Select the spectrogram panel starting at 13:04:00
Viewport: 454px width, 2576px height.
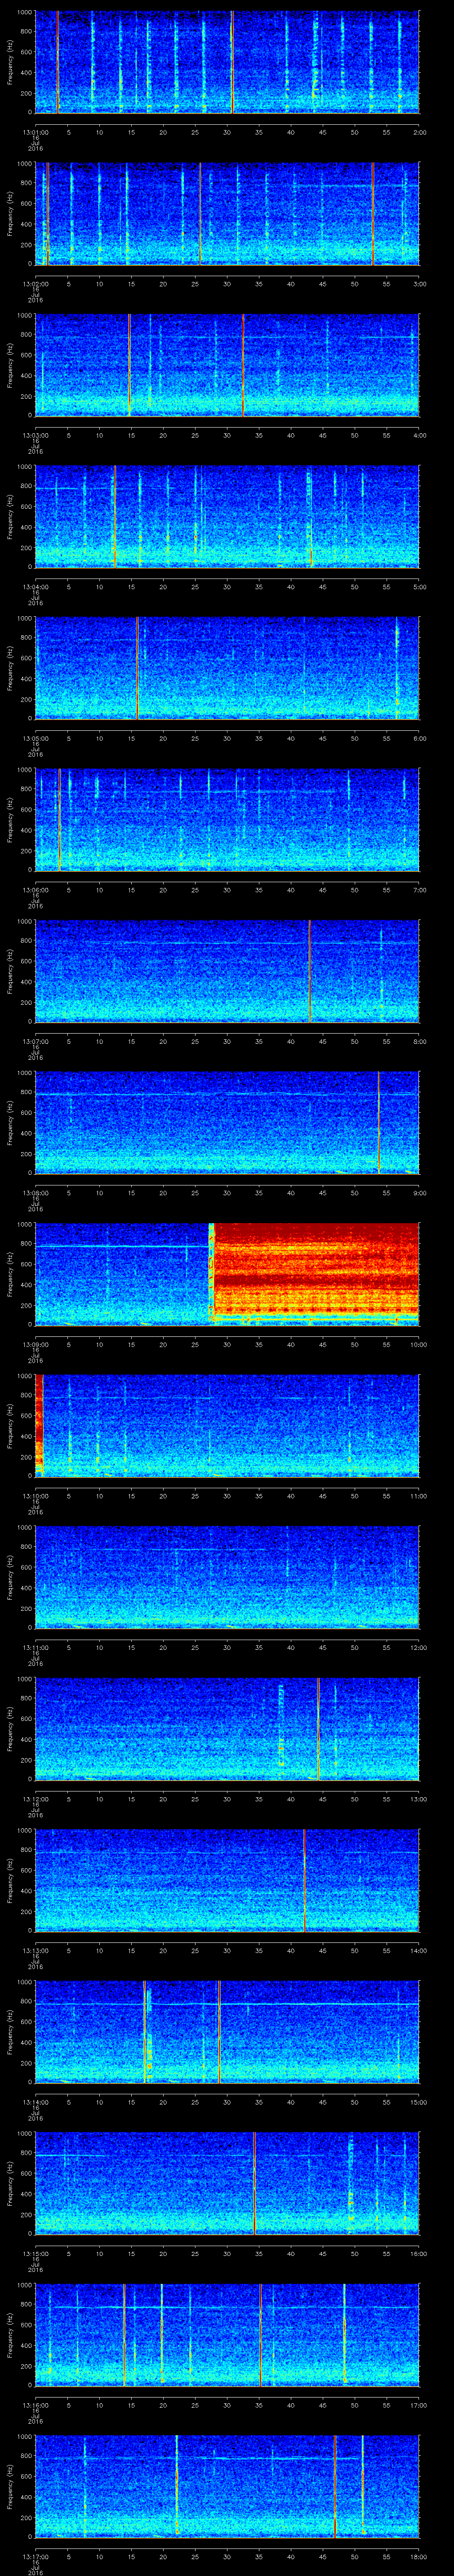227,517
